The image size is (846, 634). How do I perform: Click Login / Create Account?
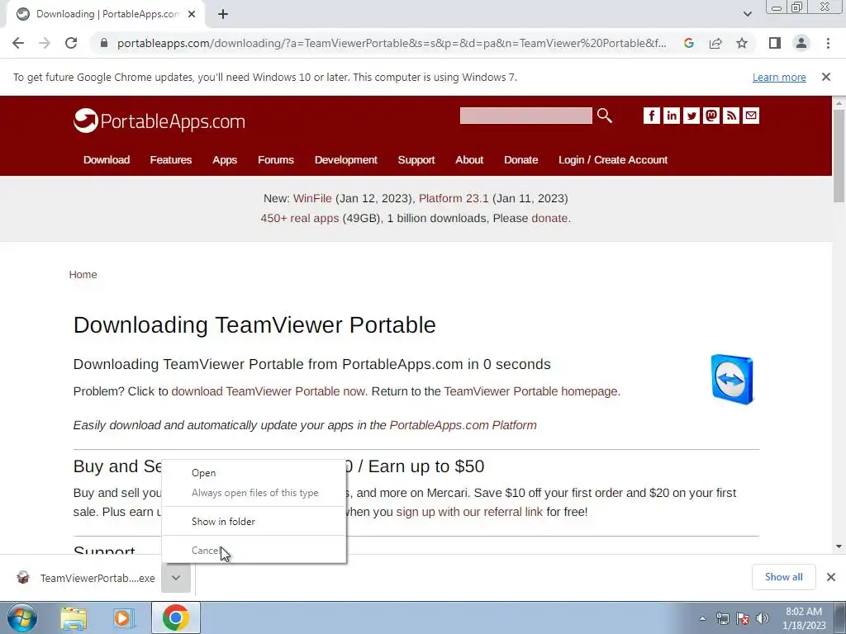tap(613, 159)
